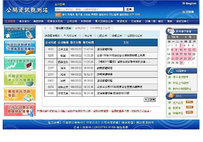Viewport: 203px width, 142px height.
Task: Open the XBRL資訊平台 banner
Action: (20, 63)
